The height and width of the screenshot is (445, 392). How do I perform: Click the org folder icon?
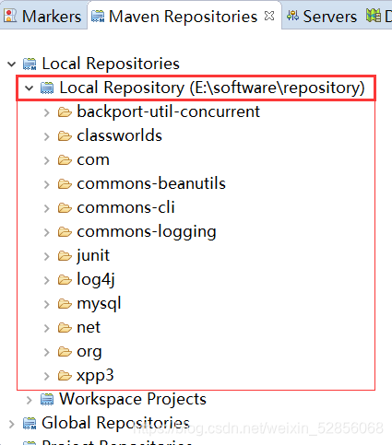coord(65,352)
